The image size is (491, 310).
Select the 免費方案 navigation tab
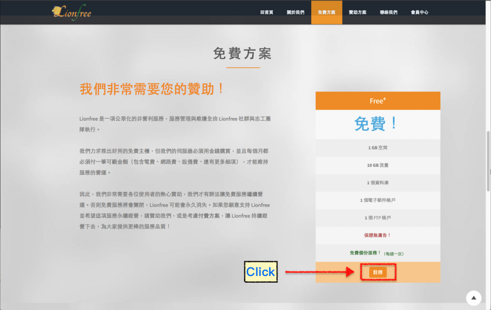pyautogui.click(x=327, y=12)
